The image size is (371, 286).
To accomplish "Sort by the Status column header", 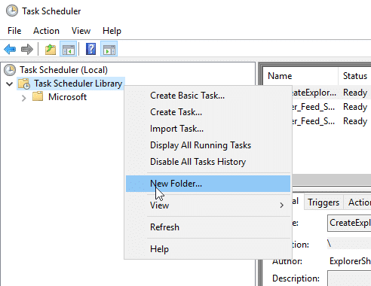I will [x=355, y=76].
